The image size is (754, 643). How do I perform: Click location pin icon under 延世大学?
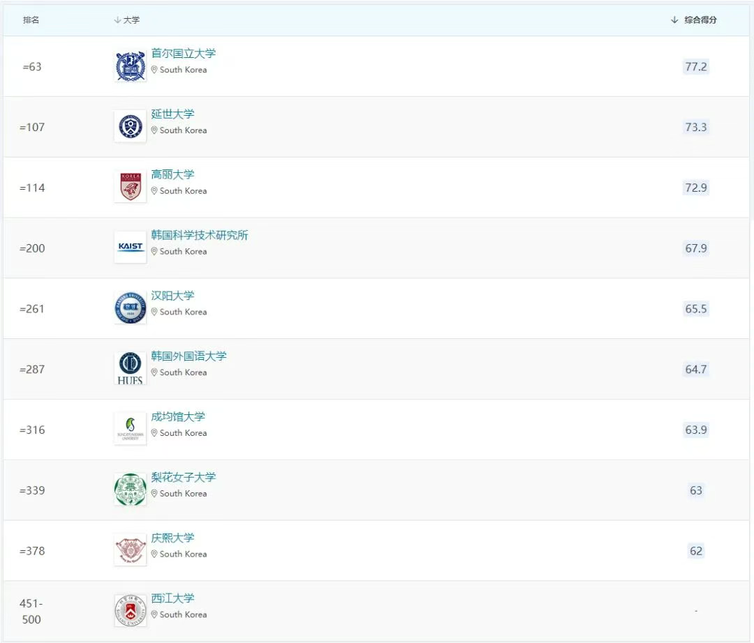pyautogui.click(x=154, y=130)
